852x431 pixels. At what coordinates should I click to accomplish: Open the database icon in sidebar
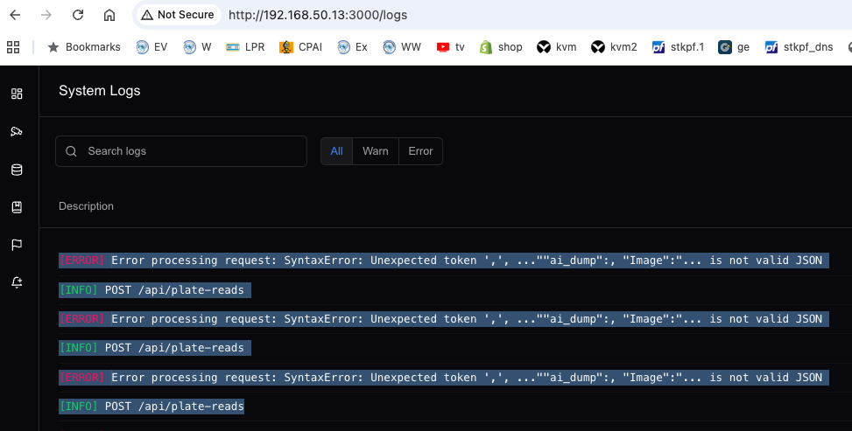tap(17, 170)
